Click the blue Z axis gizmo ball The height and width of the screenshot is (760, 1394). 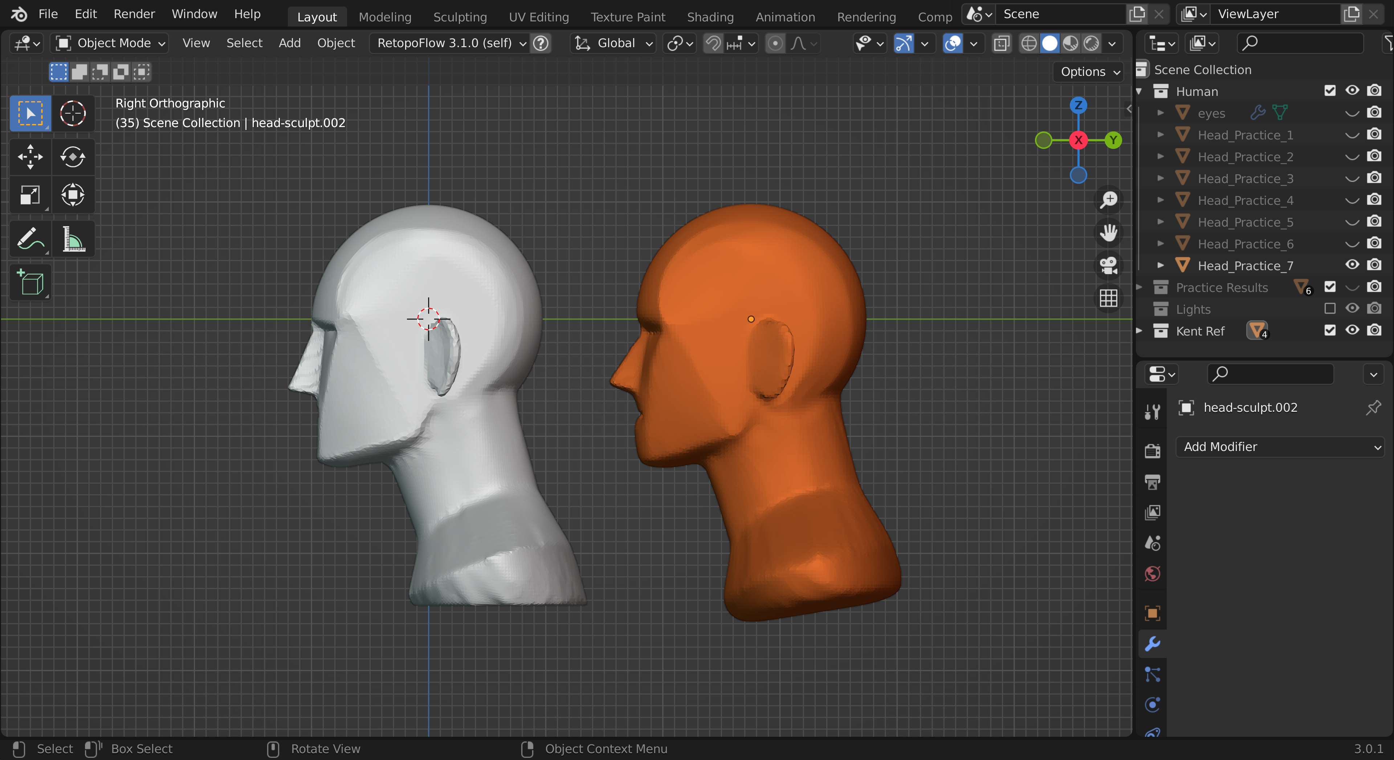pyautogui.click(x=1078, y=105)
